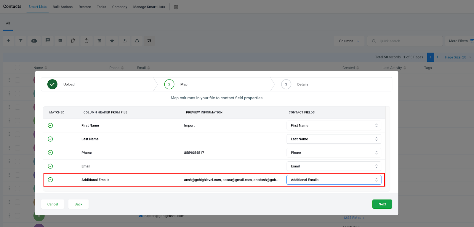474x227 pixels.
Task: Click the robot automation icon
Action: [34, 41]
